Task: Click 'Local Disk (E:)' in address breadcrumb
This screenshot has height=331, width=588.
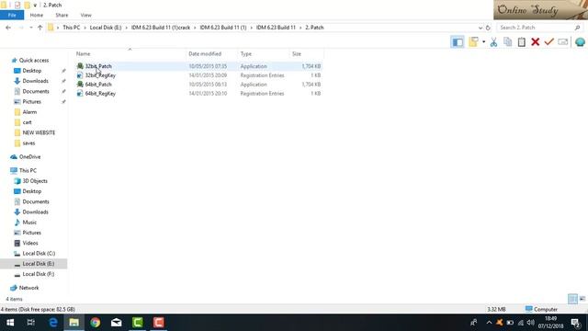Action: tap(106, 28)
